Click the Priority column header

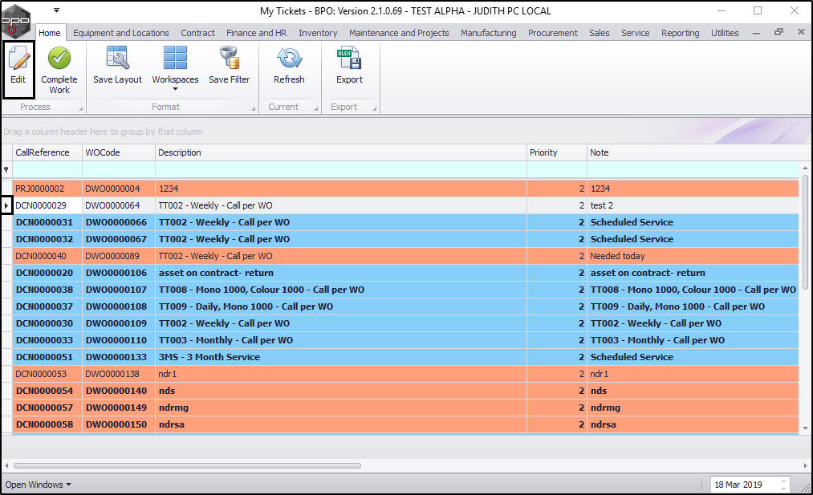pyautogui.click(x=555, y=152)
